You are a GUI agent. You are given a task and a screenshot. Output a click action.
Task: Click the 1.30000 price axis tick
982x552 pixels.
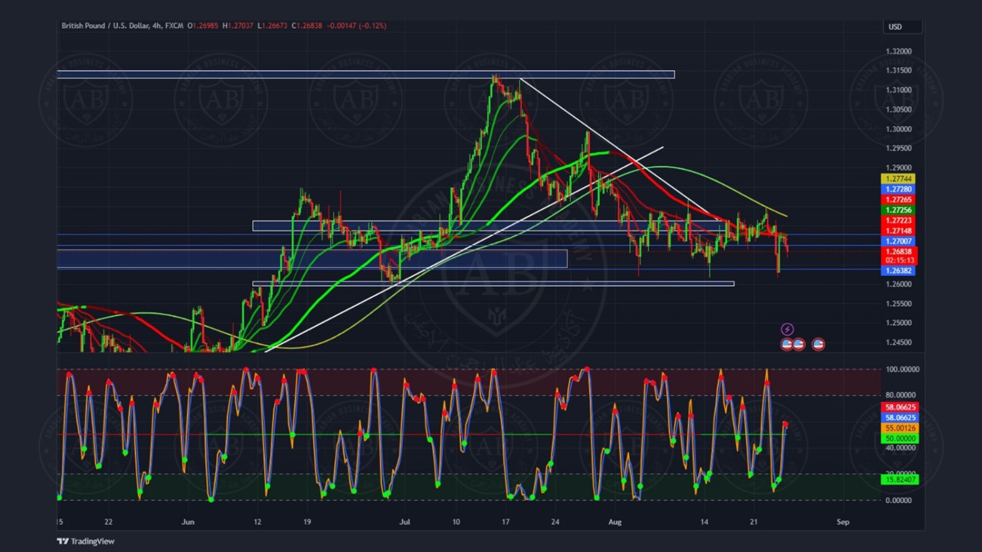(898, 129)
